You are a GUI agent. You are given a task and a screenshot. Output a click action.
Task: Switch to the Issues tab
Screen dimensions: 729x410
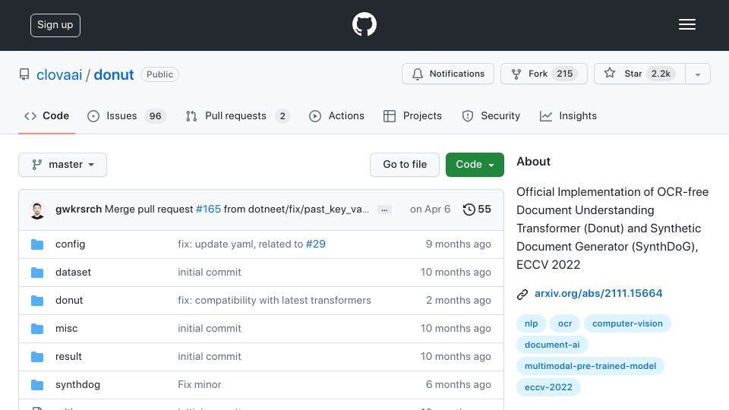click(x=127, y=115)
